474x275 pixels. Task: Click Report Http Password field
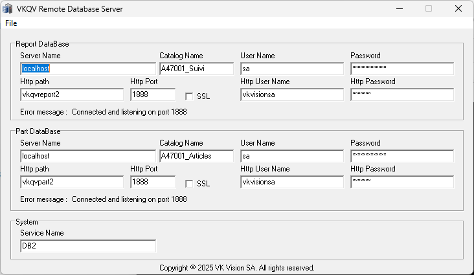(x=401, y=94)
